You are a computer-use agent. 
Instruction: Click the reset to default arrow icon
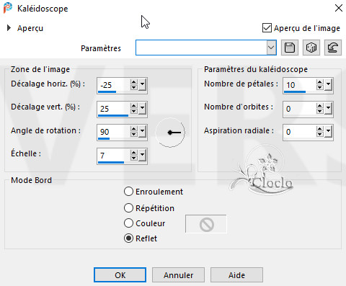[x=333, y=48]
